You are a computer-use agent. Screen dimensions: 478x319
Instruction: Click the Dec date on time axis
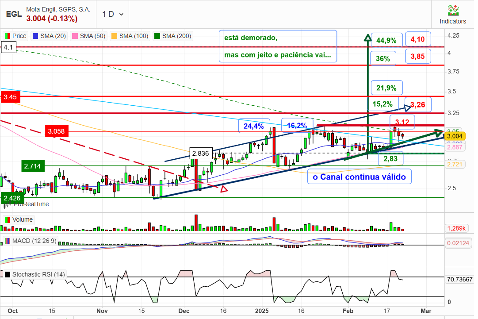(184, 311)
